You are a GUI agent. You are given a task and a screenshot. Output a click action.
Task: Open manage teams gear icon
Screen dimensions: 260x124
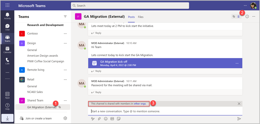click(65, 118)
